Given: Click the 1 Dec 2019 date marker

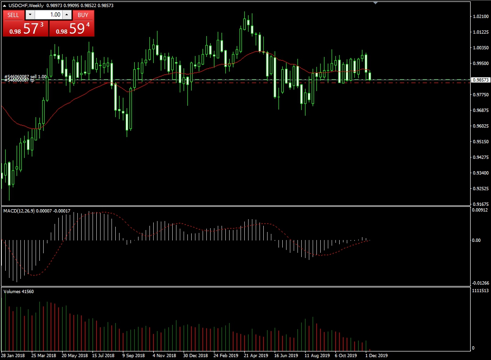Looking at the screenshot, I should tap(377, 355).
